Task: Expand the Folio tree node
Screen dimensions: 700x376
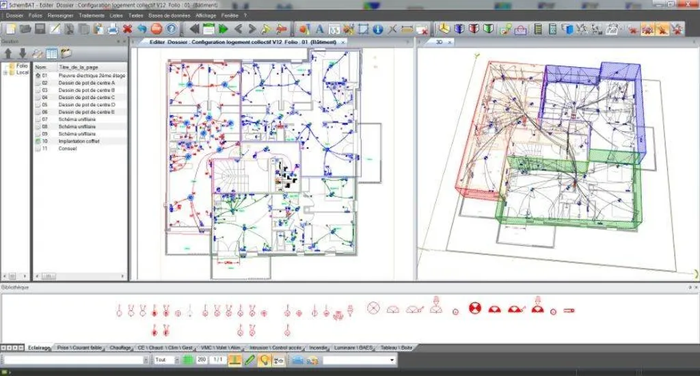Action: (x=5, y=66)
